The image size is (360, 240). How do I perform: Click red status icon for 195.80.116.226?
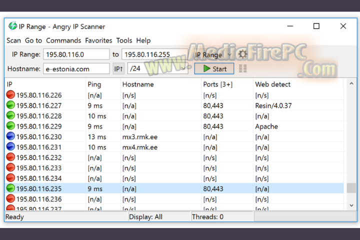click(10, 94)
